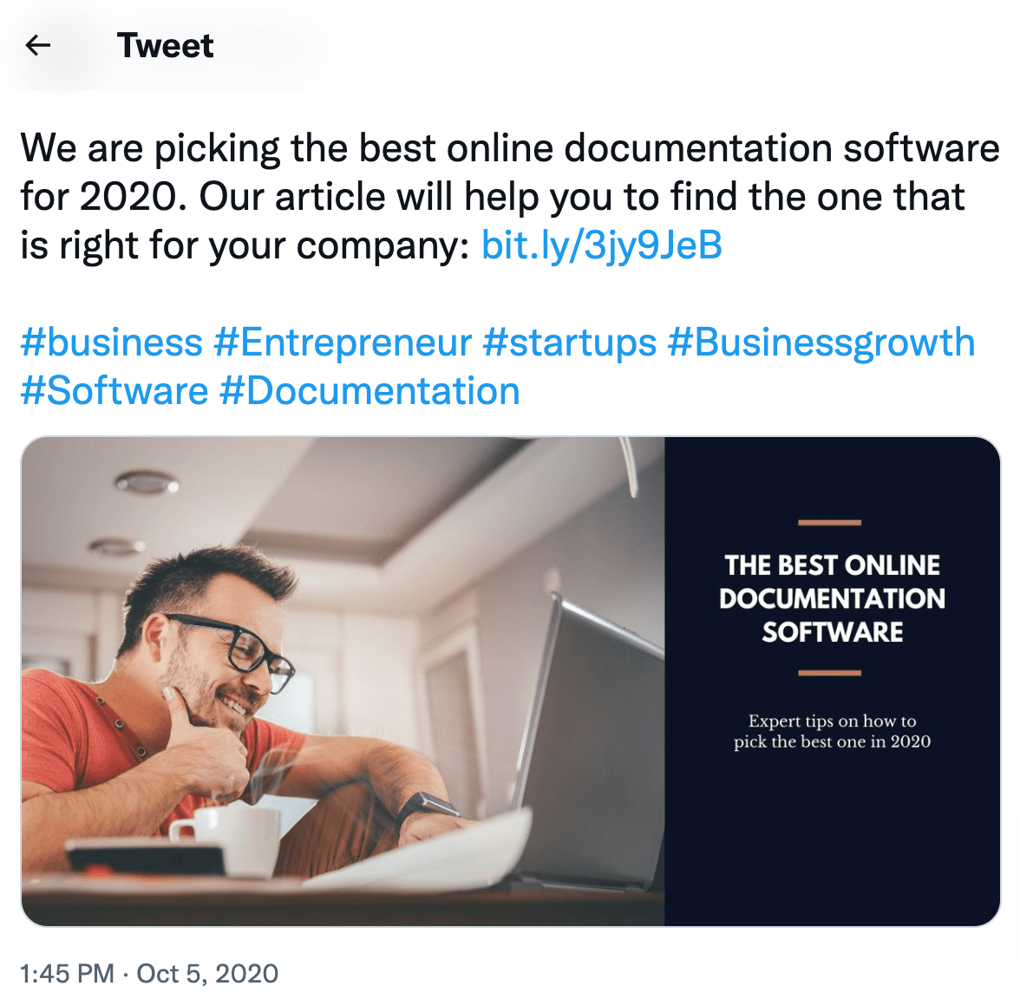The height and width of the screenshot is (999, 1020).
Task: Visit the #Businessgrowth hashtag
Action: [821, 343]
